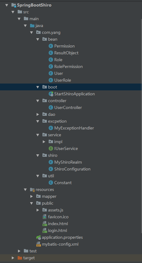Select the UserController class
The width and height of the screenshot is (142, 263).
point(68,107)
